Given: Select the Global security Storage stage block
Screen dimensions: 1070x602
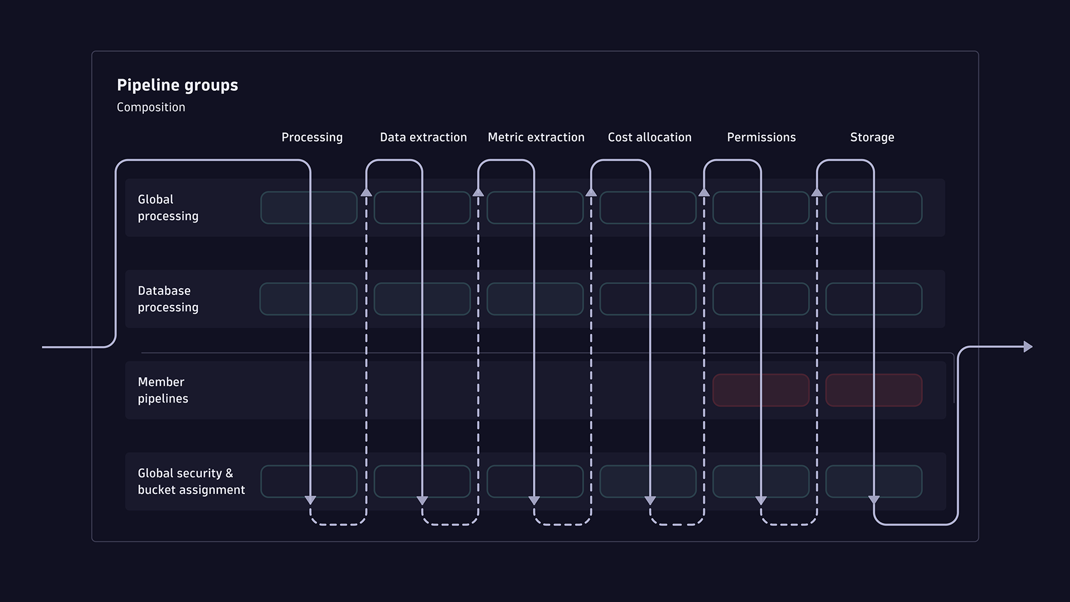Looking at the screenshot, I should click(873, 481).
